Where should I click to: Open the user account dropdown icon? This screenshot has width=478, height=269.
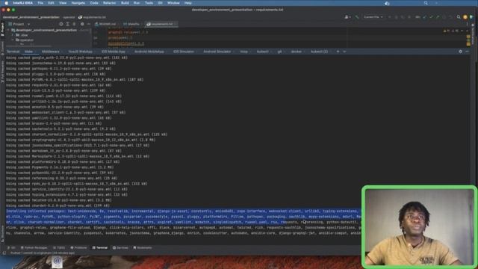(x=347, y=17)
